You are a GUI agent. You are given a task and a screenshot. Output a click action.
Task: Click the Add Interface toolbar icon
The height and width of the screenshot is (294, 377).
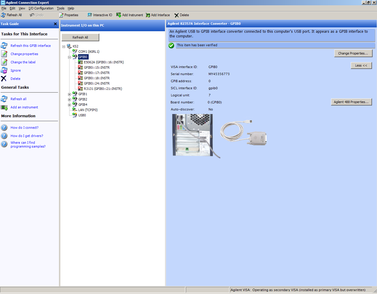tap(148, 15)
